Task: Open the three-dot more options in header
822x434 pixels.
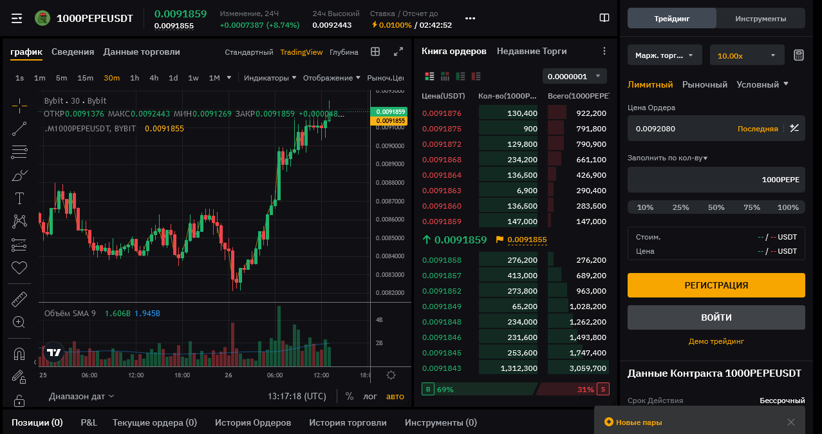Action: pyautogui.click(x=470, y=18)
